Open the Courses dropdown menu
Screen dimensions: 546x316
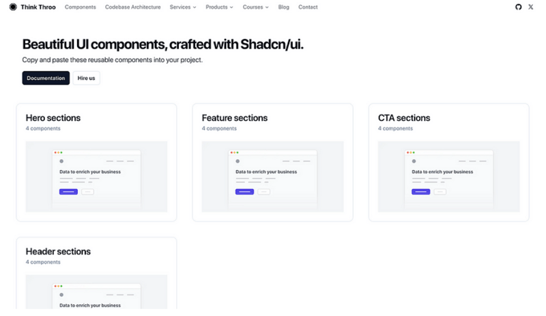(256, 7)
